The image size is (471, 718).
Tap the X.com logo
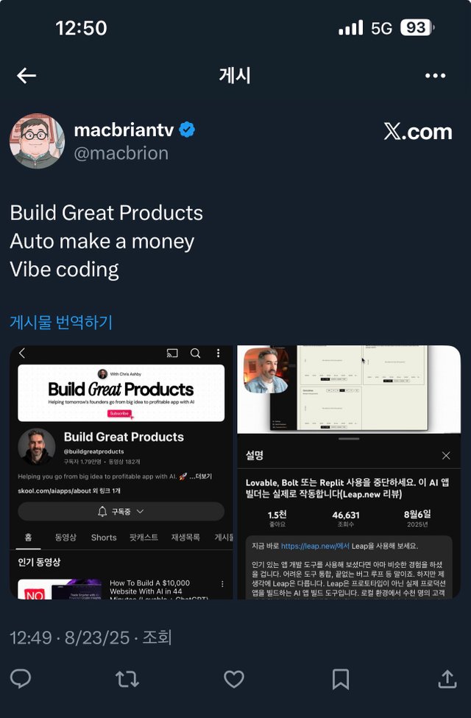pos(418,132)
